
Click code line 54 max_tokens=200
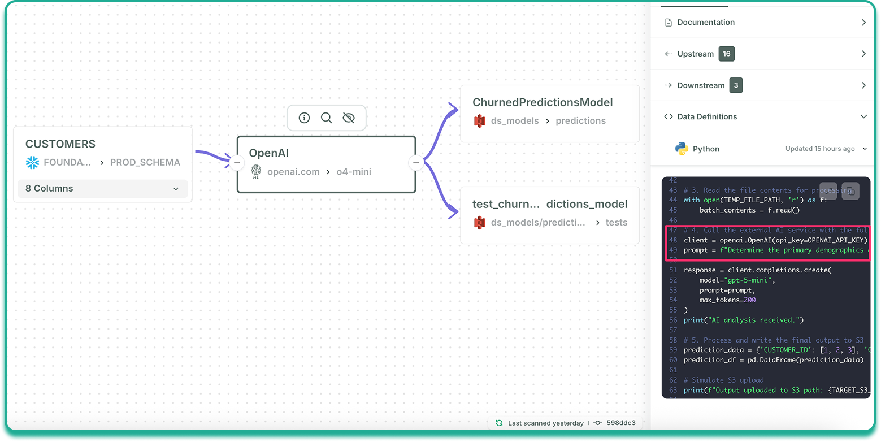tap(727, 300)
